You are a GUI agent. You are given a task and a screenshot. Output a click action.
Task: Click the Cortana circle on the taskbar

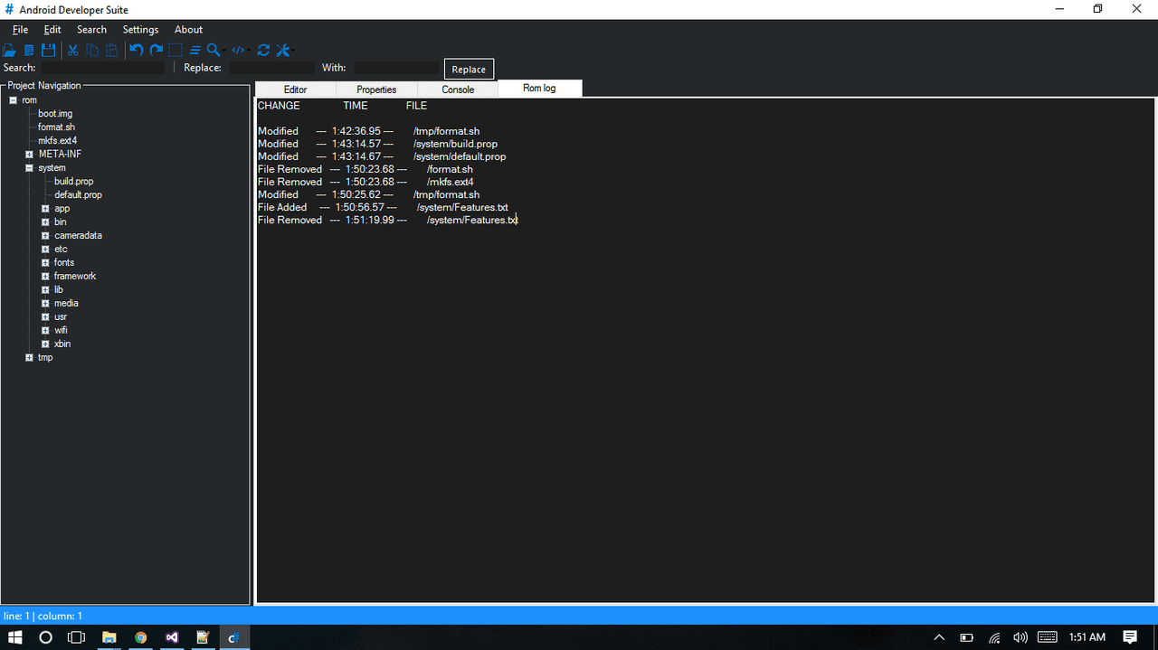click(46, 637)
